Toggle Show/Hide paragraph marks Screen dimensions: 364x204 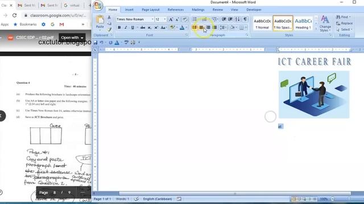pyautogui.click(x=245, y=19)
